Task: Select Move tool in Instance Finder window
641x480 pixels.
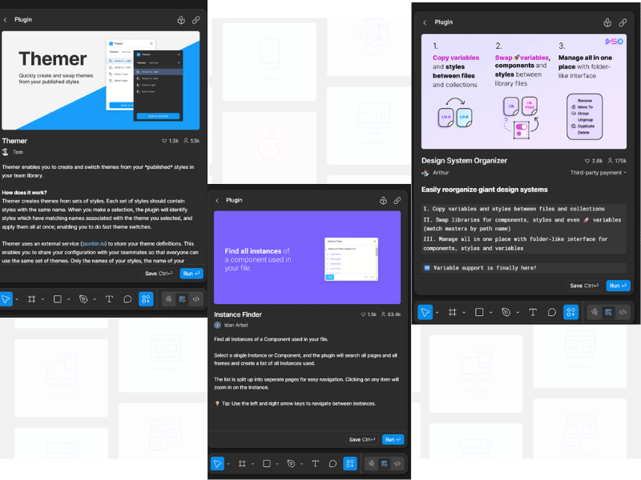Action: pyautogui.click(x=217, y=464)
